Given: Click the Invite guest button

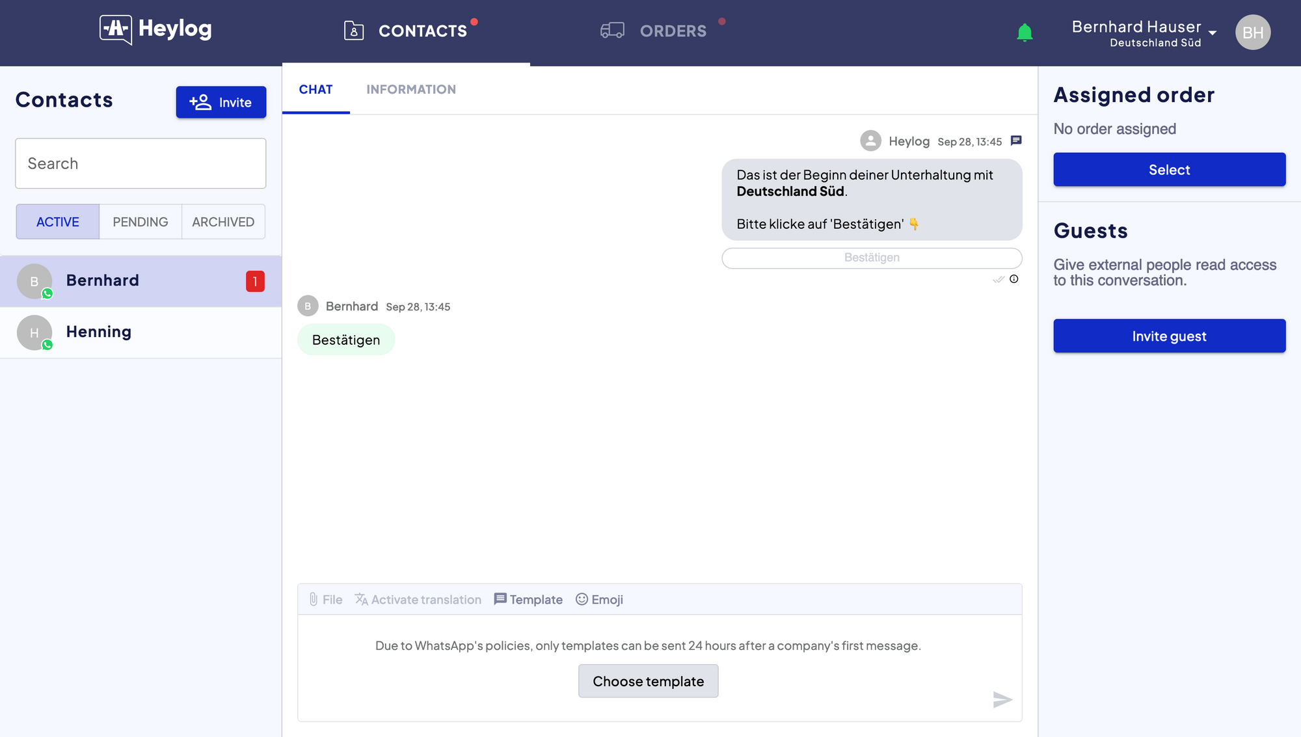Looking at the screenshot, I should (1169, 336).
